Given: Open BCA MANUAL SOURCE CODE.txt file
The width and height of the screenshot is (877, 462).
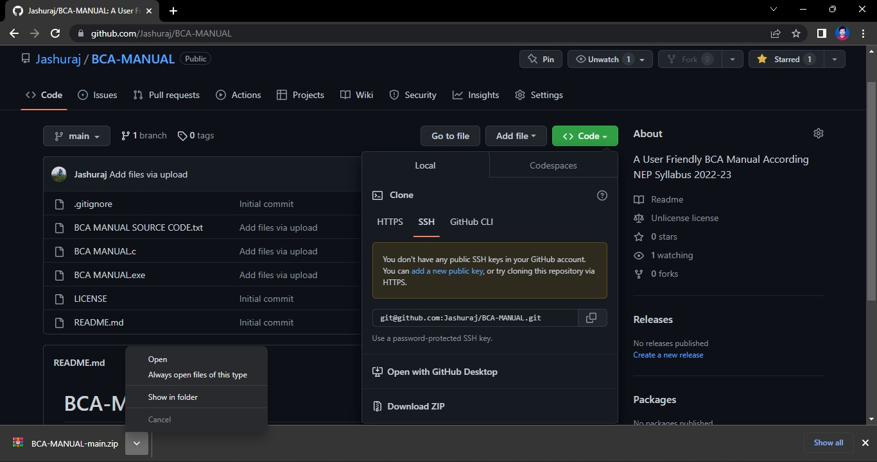Looking at the screenshot, I should click(139, 227).
